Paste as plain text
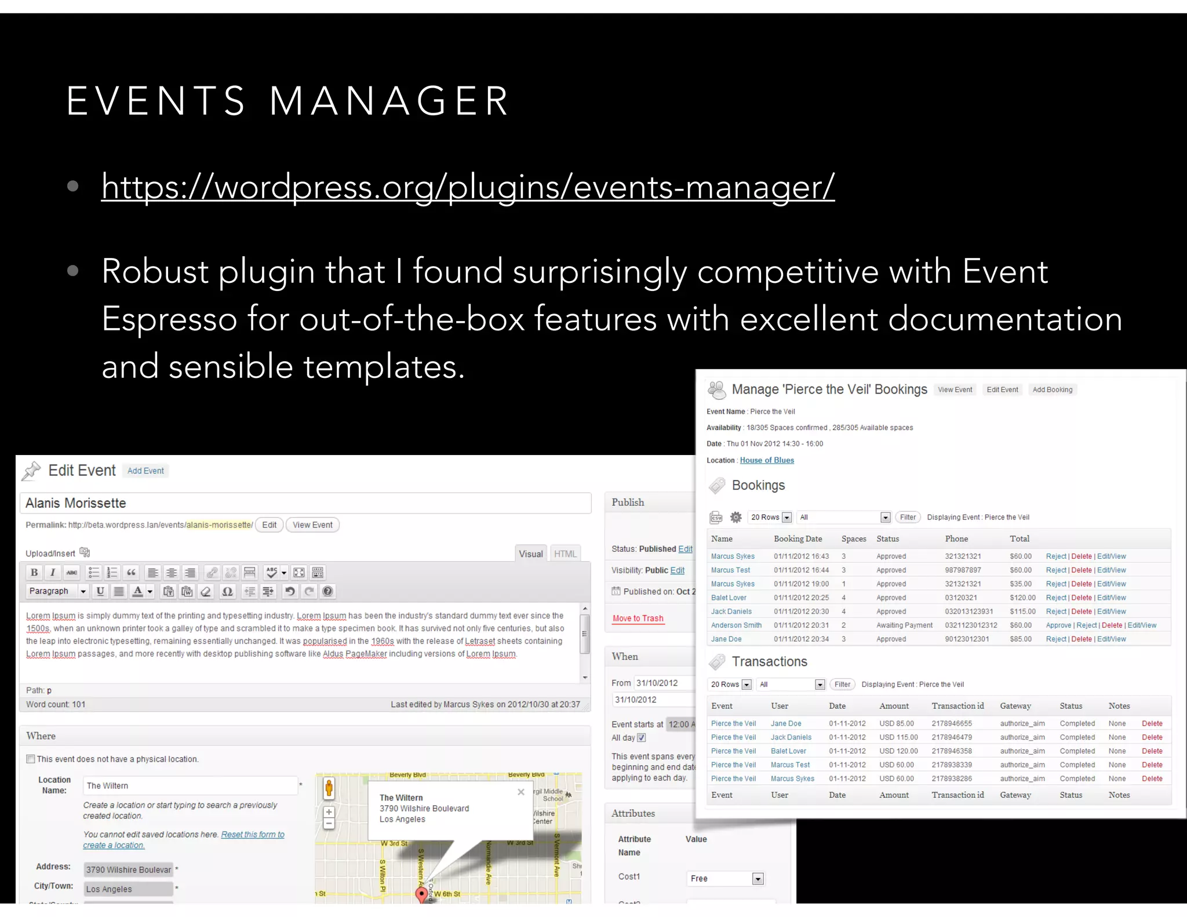1187x917 pixels. [x=168, y=591]
